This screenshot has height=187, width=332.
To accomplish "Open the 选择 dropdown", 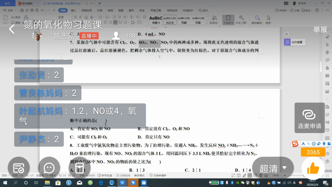I will point(269,20).
